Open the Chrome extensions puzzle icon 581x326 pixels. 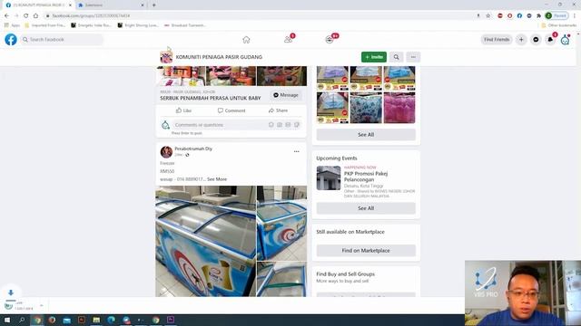(x=538, y=15)
